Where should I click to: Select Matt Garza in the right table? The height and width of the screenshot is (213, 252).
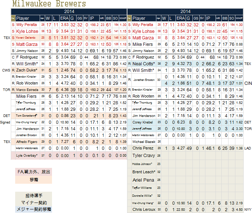(x=143, y=38)
